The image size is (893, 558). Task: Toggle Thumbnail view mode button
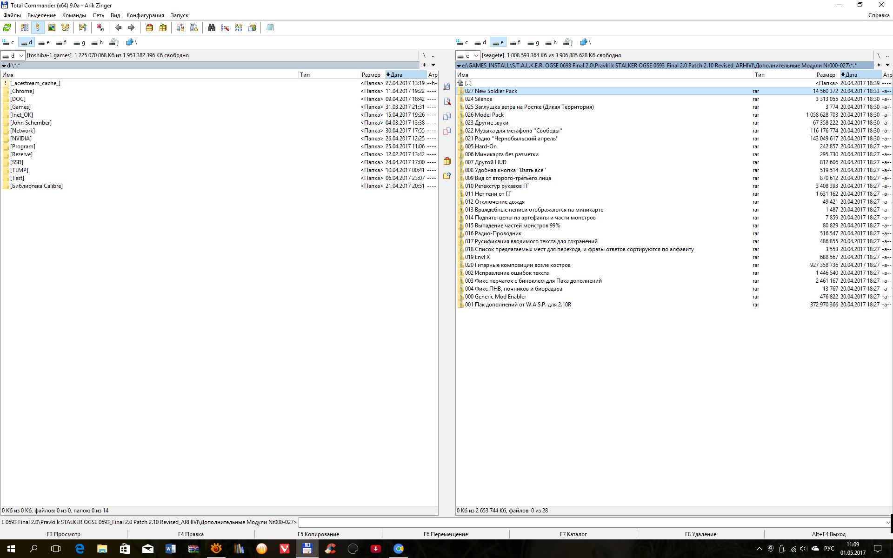click(x=52, y=28)
